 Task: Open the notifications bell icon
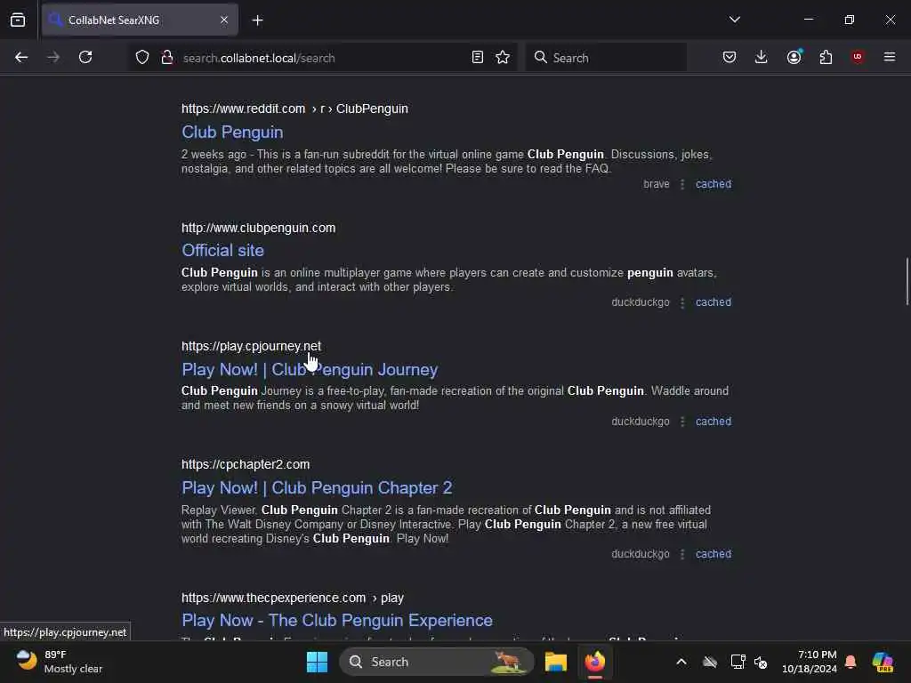[851, 662]
